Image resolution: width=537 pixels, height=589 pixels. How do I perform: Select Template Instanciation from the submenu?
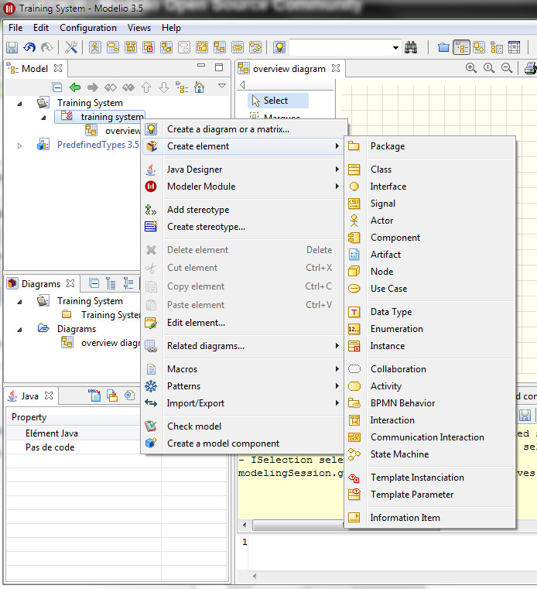tap(430, 478)
